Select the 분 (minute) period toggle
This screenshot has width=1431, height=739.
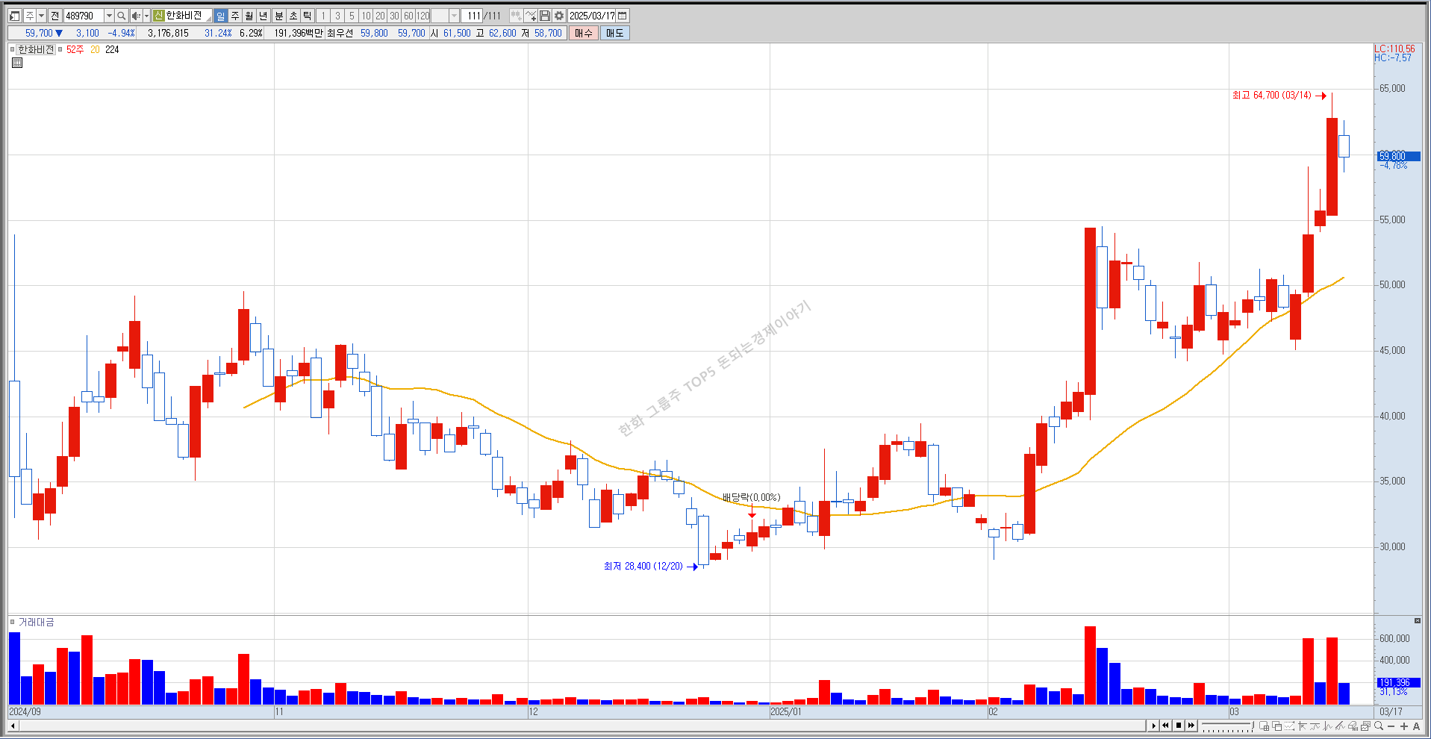point(279,16)
